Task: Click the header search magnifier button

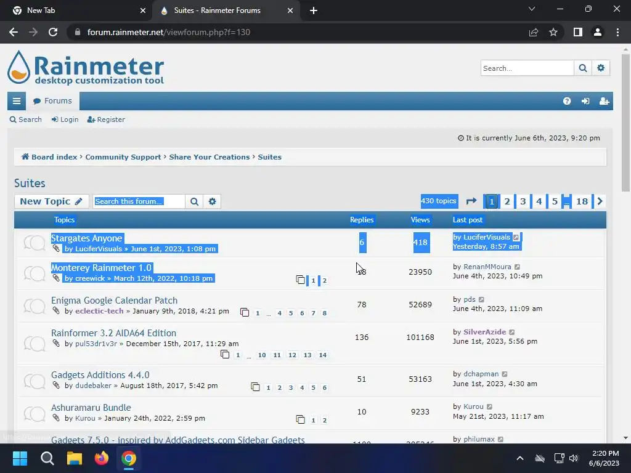Action: pos(583,68)
